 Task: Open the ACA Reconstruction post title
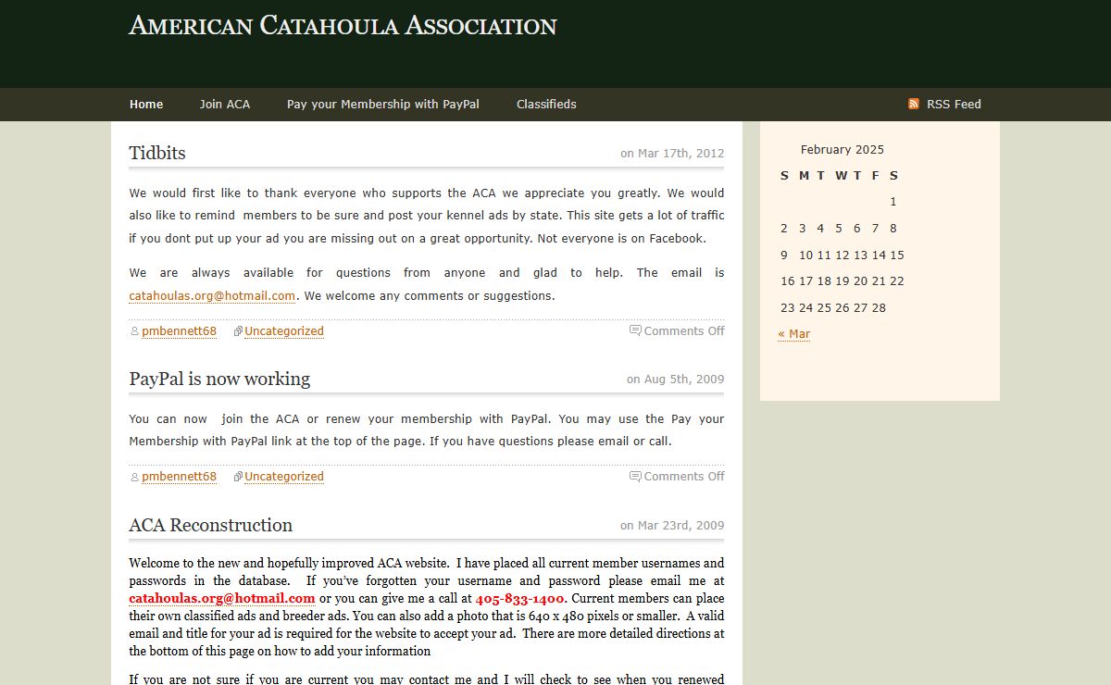pos(211,525)
